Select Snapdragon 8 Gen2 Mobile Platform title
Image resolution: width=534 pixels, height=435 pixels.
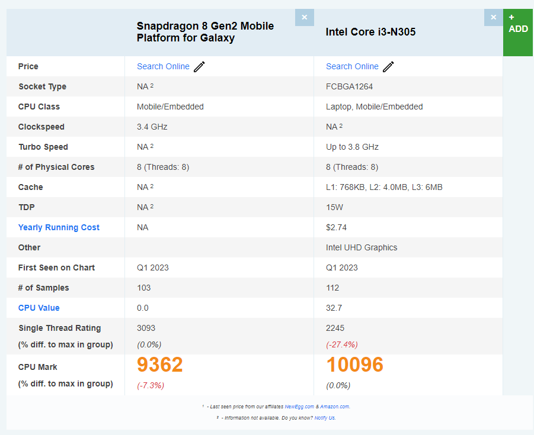coord(205,32)
